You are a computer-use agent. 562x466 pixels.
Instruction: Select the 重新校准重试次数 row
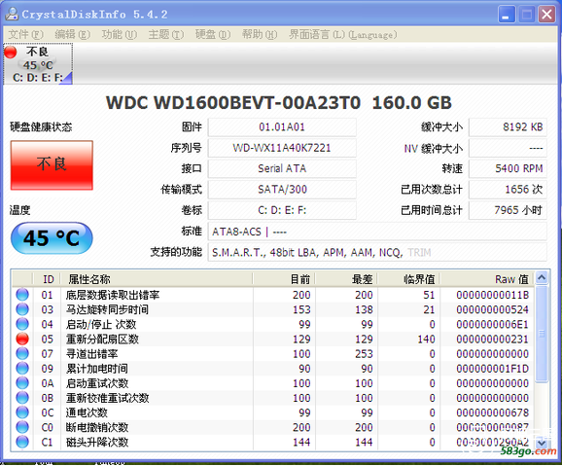click(273, 398)
